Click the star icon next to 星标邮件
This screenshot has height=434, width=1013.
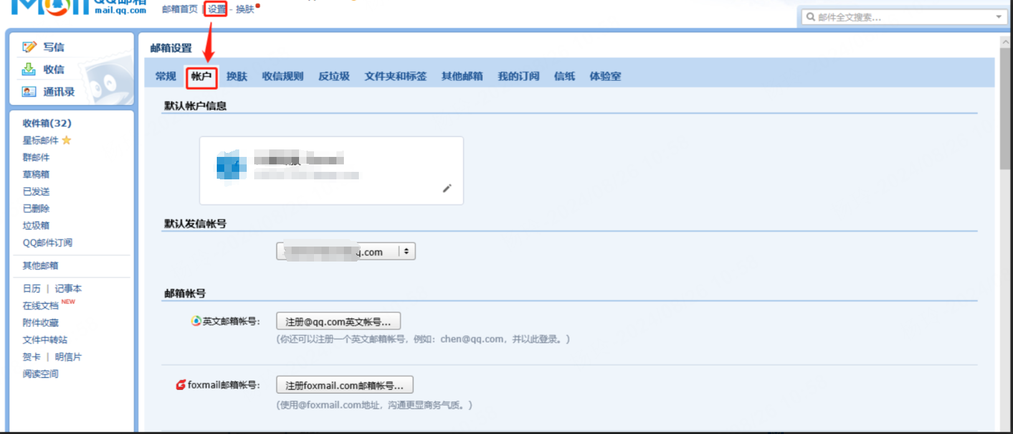(67, 140)
